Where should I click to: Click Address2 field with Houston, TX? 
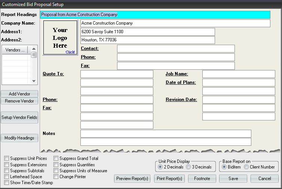(148, 40)
